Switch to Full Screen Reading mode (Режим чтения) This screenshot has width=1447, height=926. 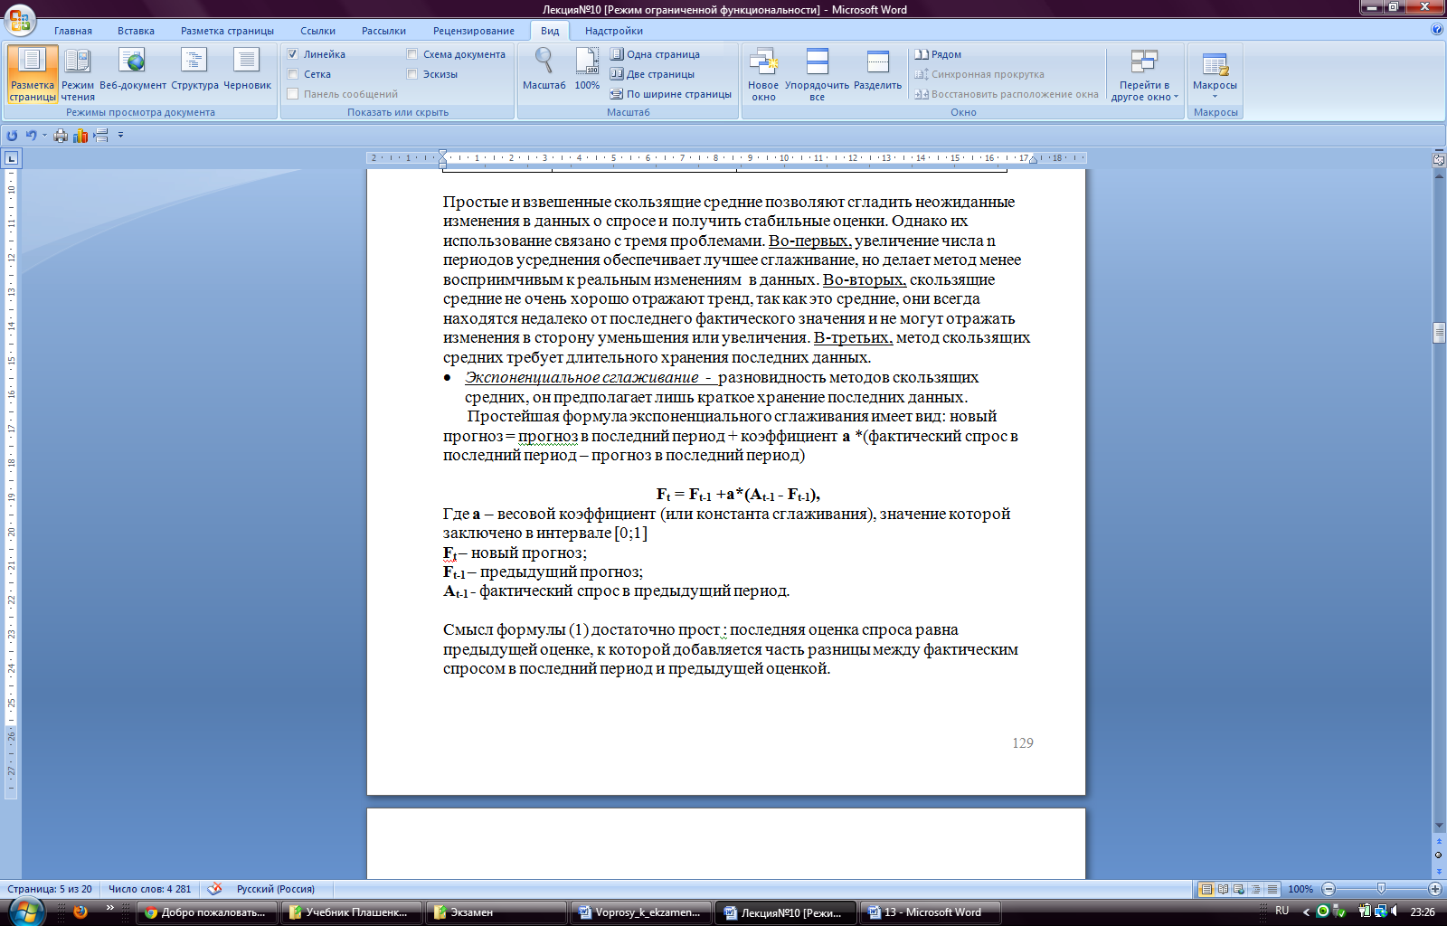78,74
